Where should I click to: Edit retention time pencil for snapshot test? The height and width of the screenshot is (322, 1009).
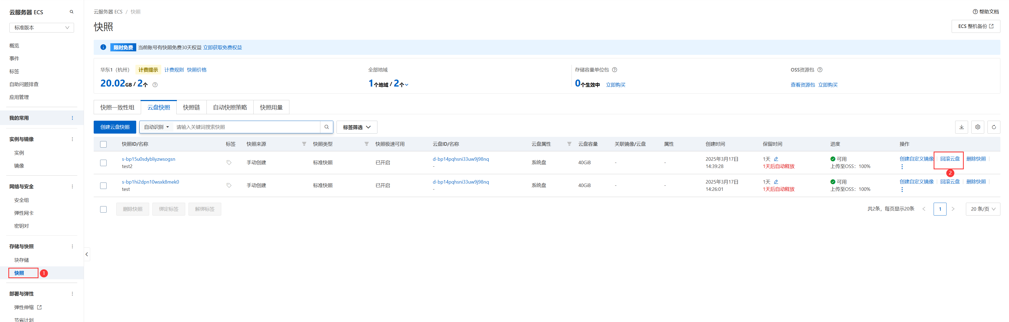click(776, 182)
